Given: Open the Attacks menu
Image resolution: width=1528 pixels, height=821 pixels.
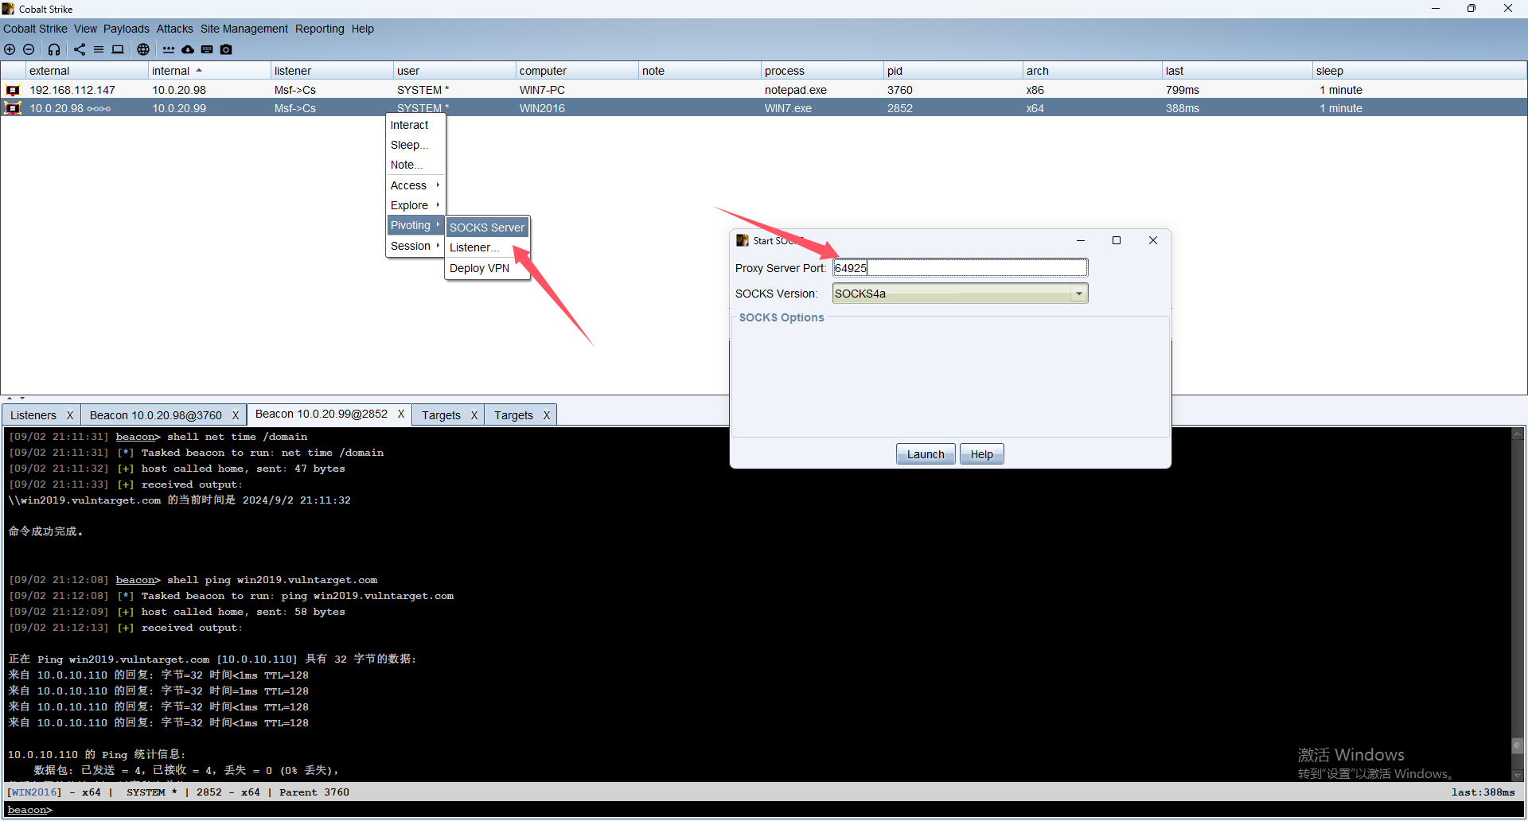Looking at the screenshot, I should coord(174,29).
